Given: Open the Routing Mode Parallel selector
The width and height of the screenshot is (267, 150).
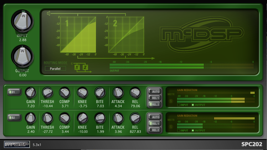Looking at the screenshot, I should [x=55, y=69].
